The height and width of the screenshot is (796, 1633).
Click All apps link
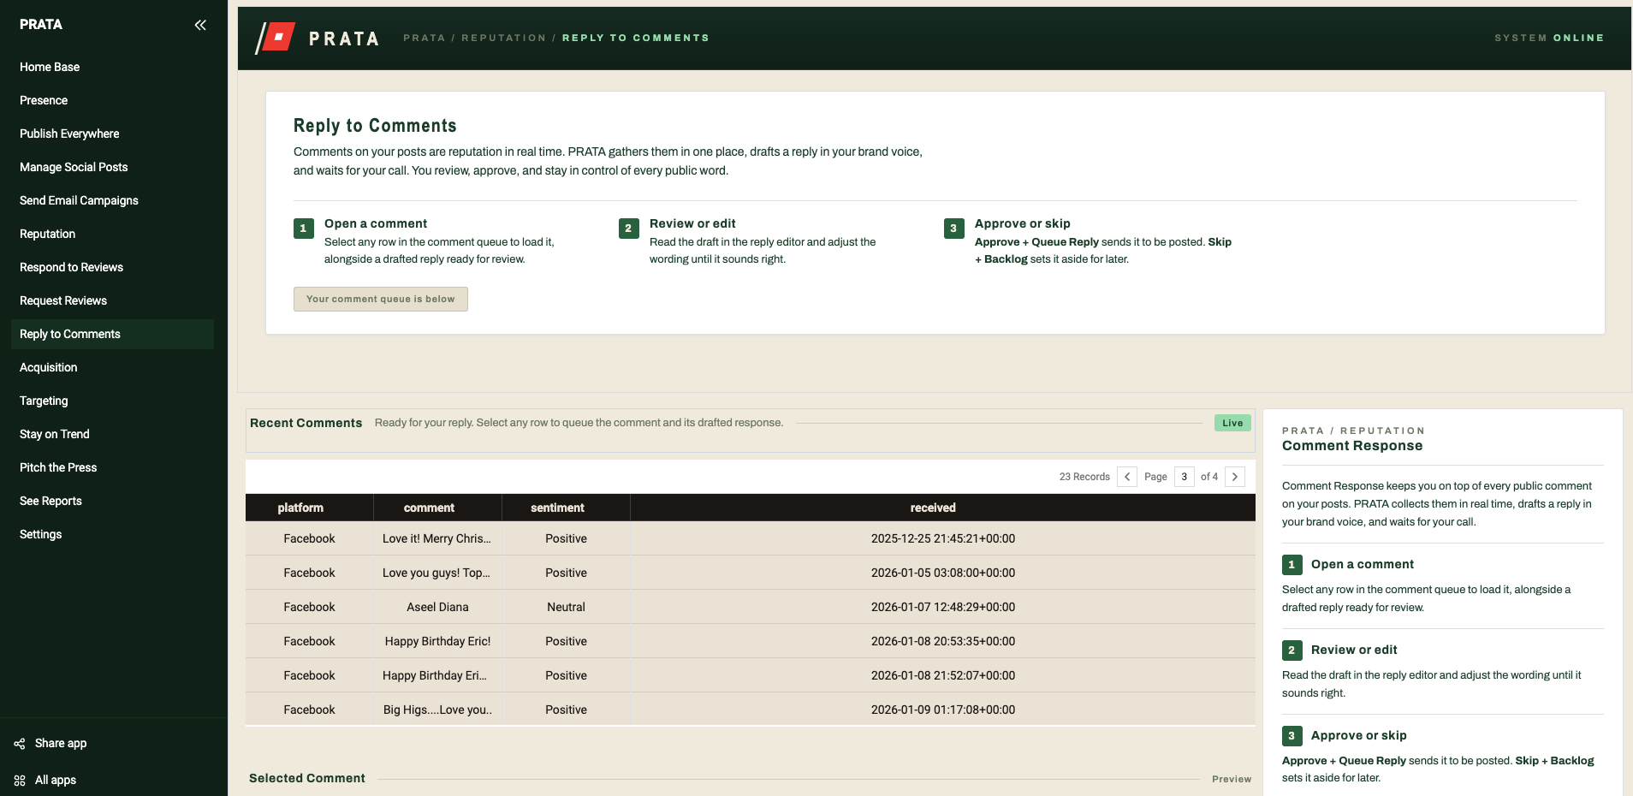(x=56, y=781)
